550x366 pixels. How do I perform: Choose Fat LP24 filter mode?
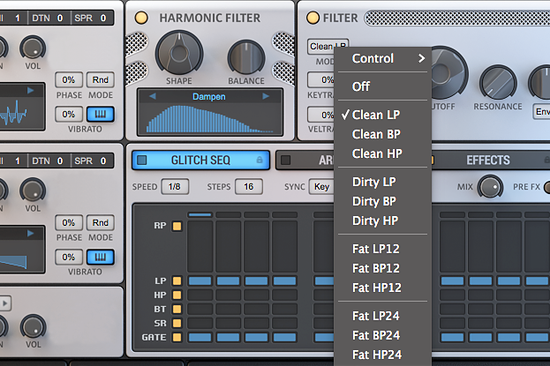coord(382,316)
